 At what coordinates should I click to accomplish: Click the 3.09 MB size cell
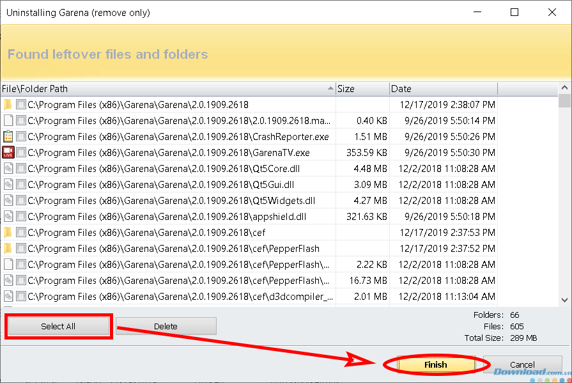click(x=370, y=185)
